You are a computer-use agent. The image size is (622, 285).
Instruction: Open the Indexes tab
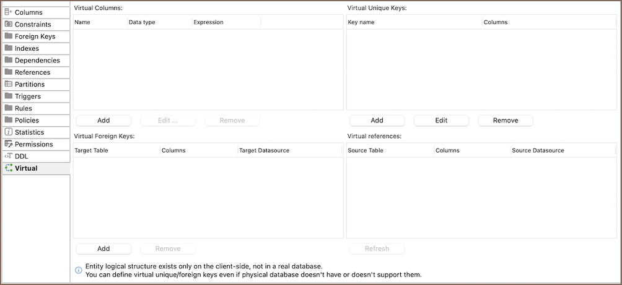27,48
